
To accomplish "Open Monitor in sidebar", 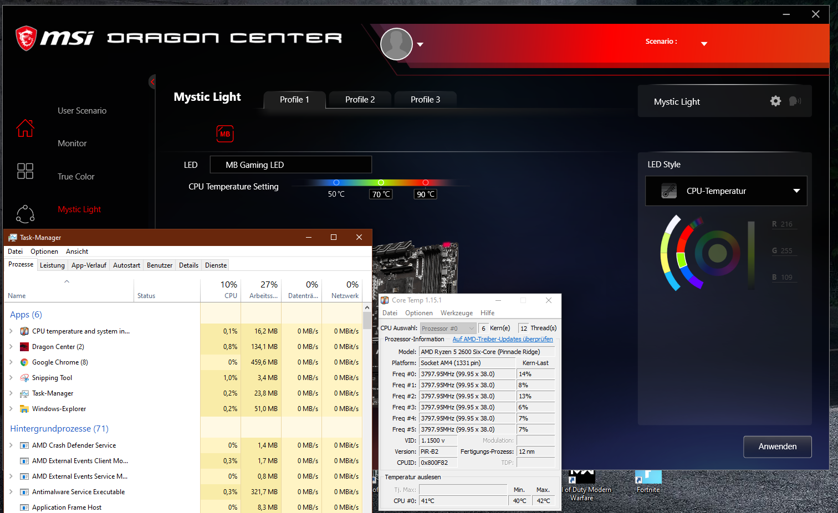I will point(72,143).
